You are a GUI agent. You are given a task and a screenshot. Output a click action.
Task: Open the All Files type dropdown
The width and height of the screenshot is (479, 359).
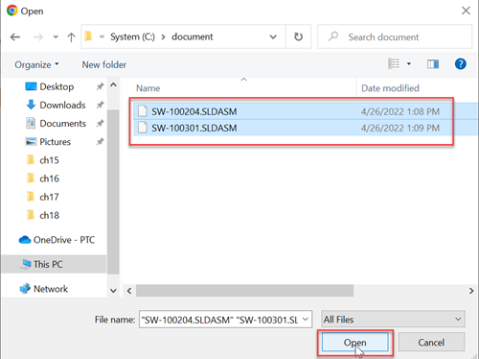coord(393,320)
